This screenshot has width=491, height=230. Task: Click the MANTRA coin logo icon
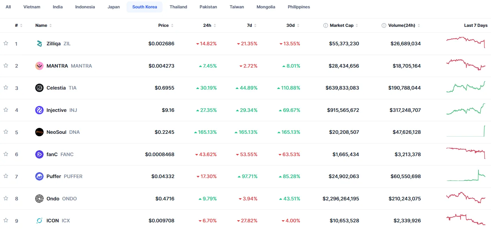(39, 66)
